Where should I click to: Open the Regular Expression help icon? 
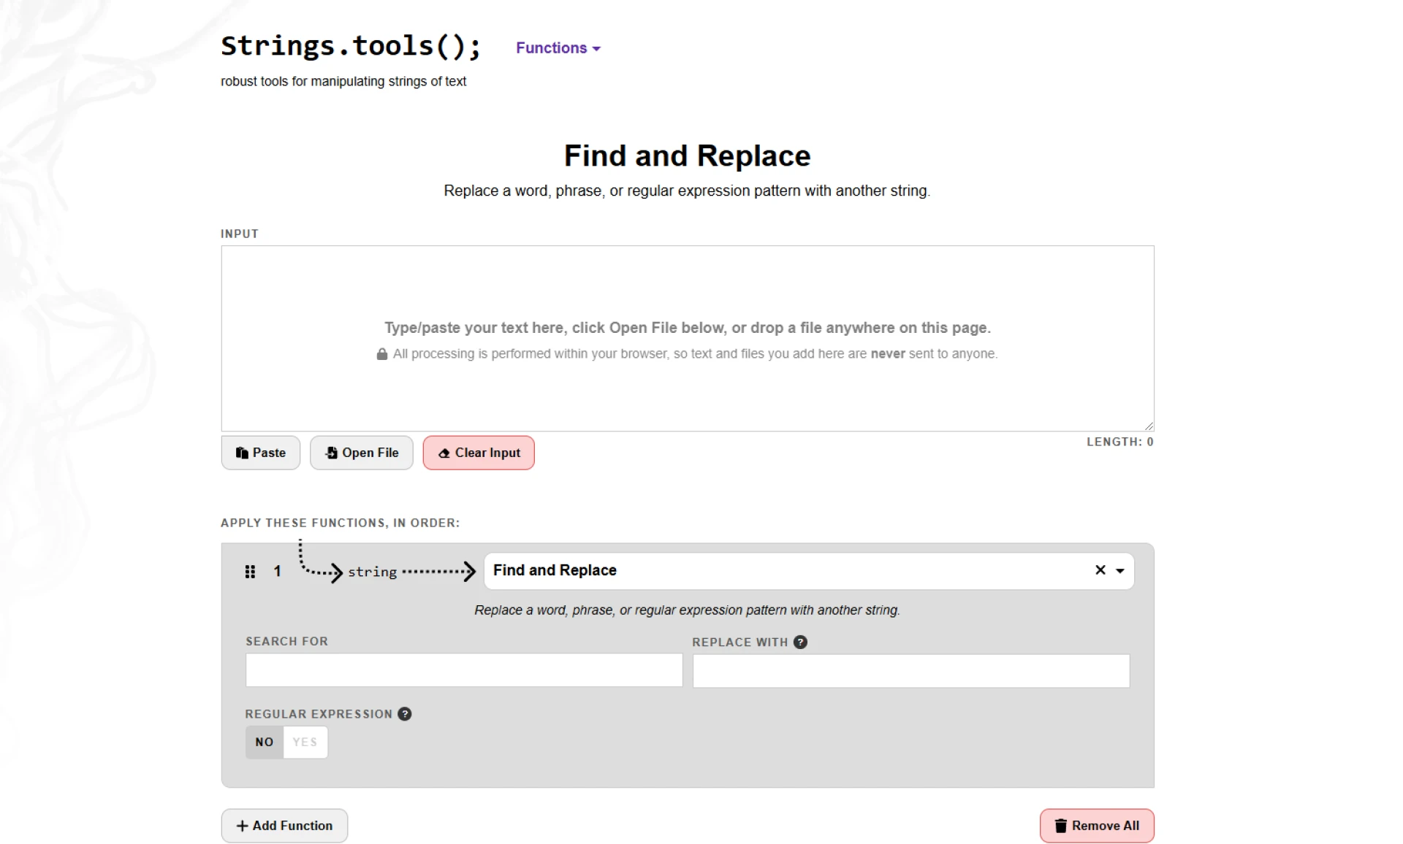(x=404, y=714)
